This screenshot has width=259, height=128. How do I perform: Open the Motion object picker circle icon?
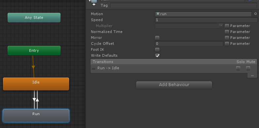(256, 14)
